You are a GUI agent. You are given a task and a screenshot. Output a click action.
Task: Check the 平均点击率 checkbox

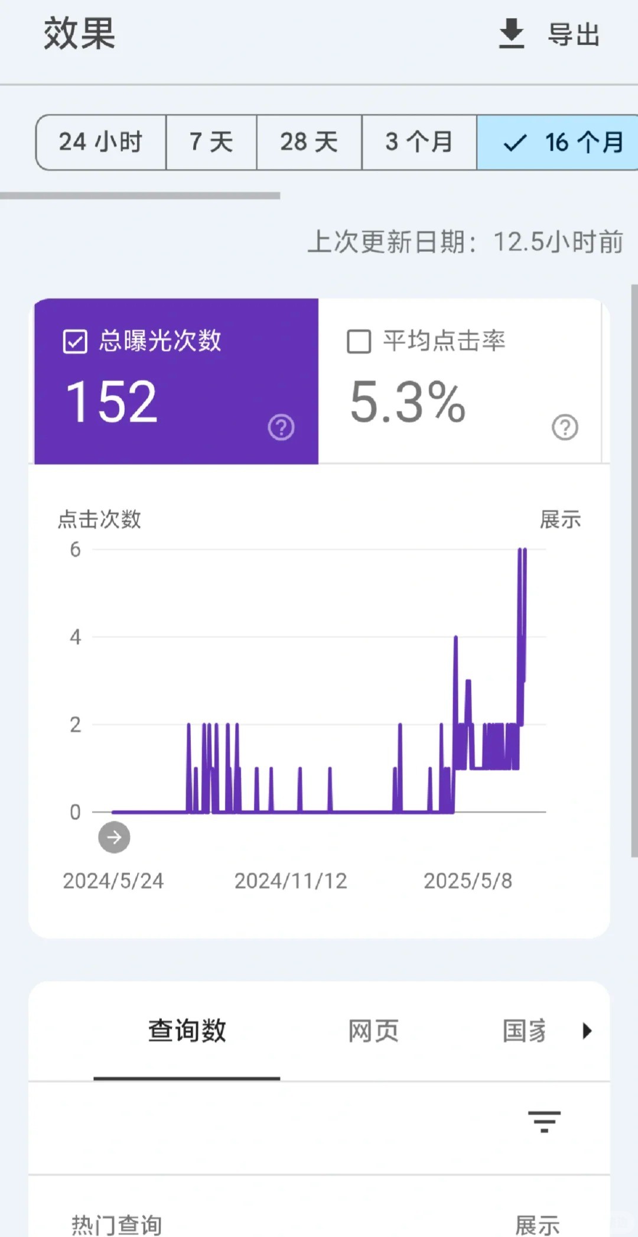click(359, 342)
